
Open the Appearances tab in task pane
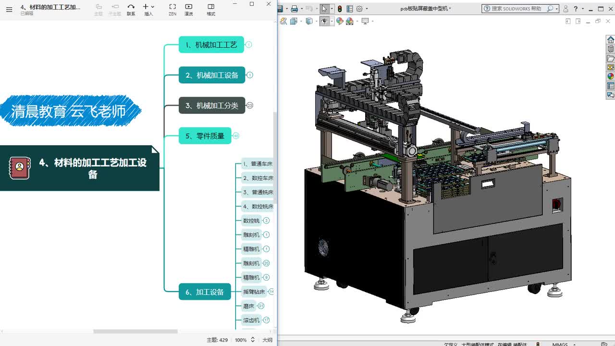[x=611, y=76]
